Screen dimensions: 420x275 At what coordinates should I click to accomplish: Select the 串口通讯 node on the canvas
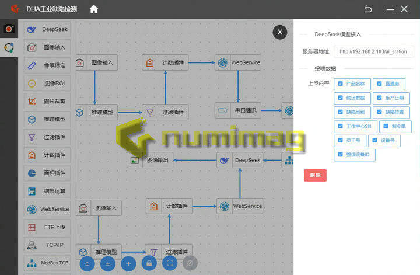point(238,110)
